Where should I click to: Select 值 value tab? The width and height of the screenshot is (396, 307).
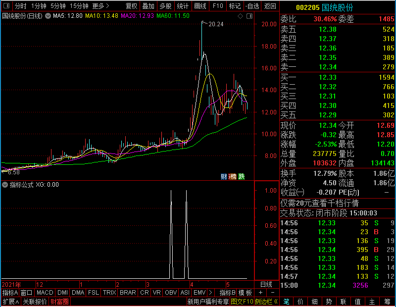(x=357, y=302)
